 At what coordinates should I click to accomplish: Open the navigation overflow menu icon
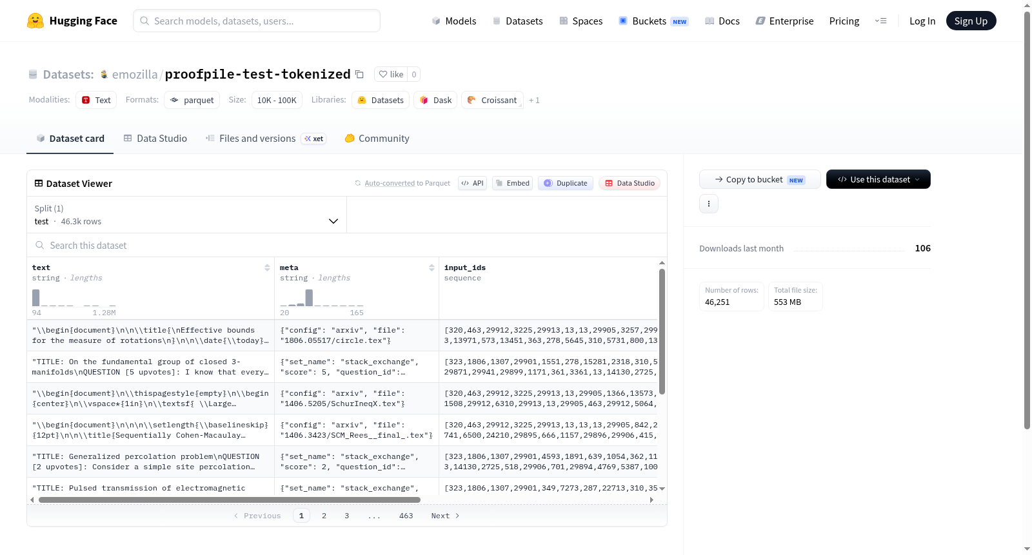(x=880, y=21)
